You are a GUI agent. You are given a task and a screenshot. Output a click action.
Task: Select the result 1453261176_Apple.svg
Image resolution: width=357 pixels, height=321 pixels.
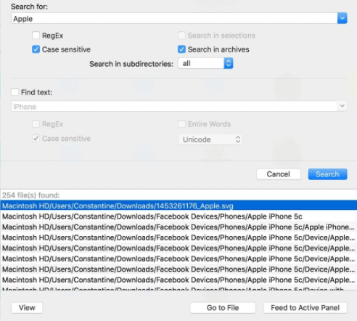click(178, 206)
